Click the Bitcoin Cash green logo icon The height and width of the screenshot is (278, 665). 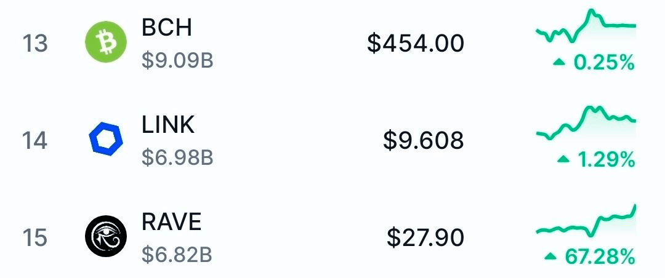105,42
